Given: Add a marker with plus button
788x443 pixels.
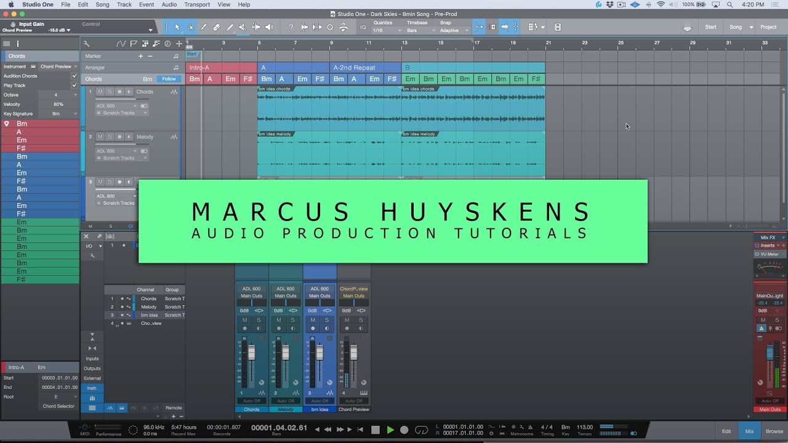Looking at the screenshot, I should pyautogui.click(x=140, y=56).
